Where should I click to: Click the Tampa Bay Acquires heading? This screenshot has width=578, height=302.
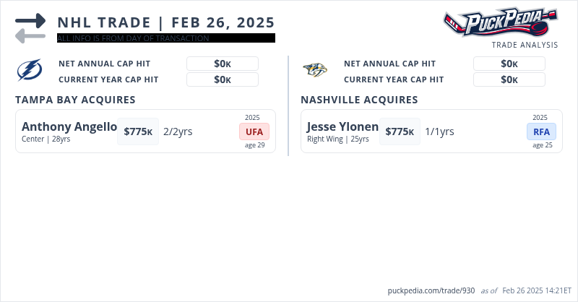[x=75, y=100]
